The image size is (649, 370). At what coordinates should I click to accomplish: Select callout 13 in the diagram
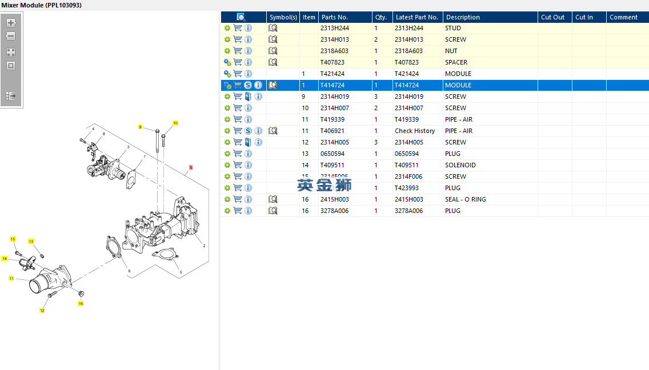pos(31,242)
